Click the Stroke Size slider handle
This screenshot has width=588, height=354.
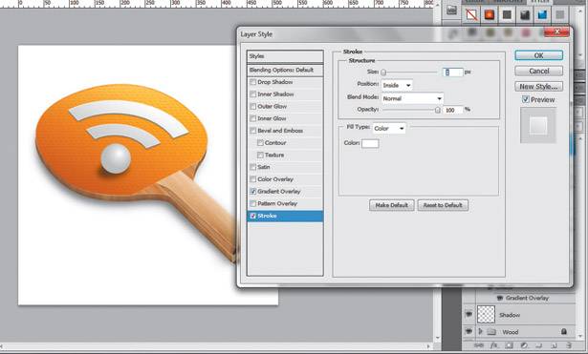(383, 73)
